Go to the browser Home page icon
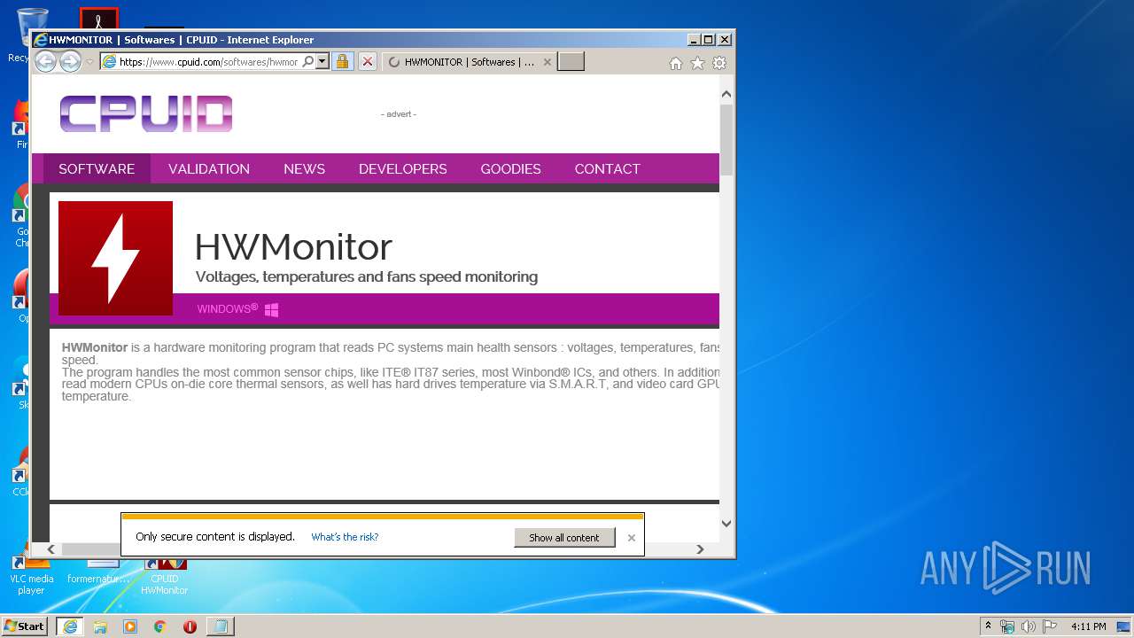Screen dimensions: 1134x638 (676, 63)
